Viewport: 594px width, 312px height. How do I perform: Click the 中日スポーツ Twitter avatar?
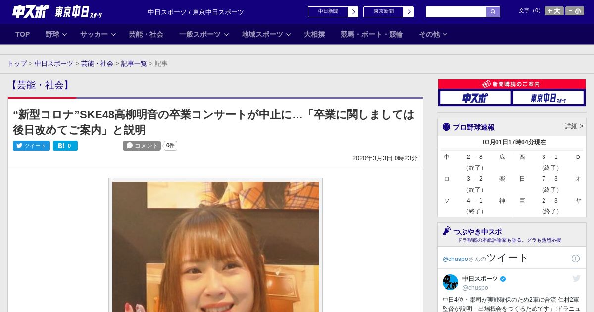click(x=450, y=282)
